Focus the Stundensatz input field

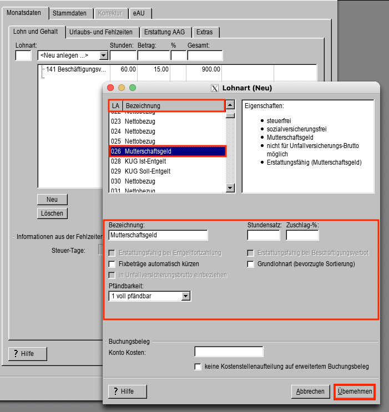click(x=263, y=235)
